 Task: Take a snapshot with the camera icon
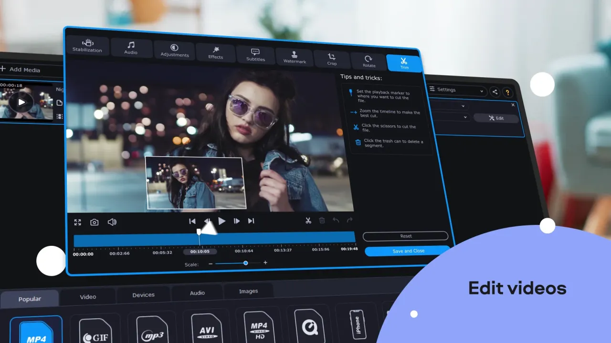click(x=95, y=222)
